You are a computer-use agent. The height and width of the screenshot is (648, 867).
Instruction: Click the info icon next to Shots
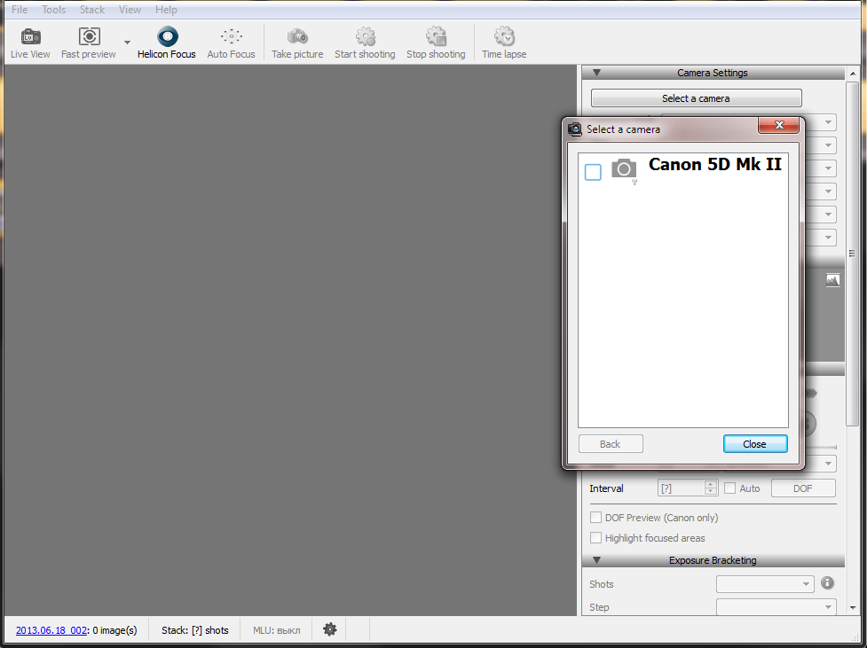(x=827, y=582)
